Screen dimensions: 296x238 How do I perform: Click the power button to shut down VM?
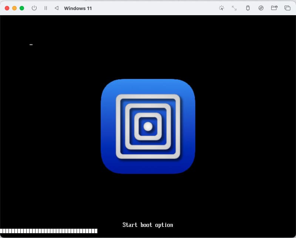click(x=34, y=8)
